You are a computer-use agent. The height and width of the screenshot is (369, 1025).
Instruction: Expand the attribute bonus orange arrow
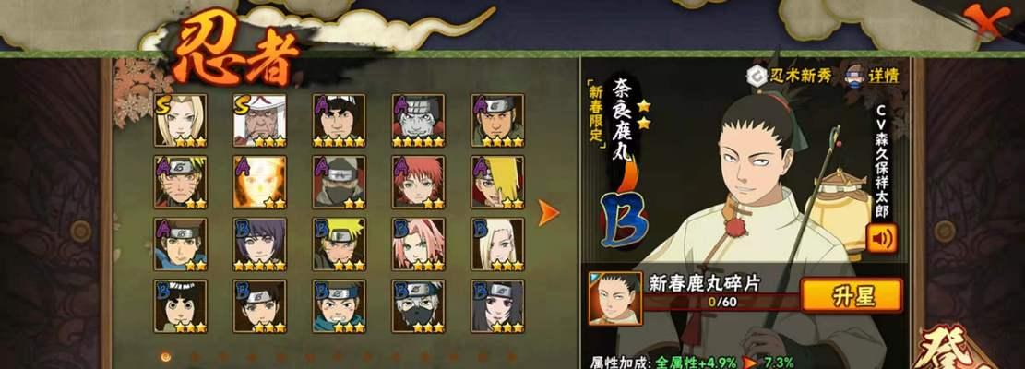click(x=749, y=363)
